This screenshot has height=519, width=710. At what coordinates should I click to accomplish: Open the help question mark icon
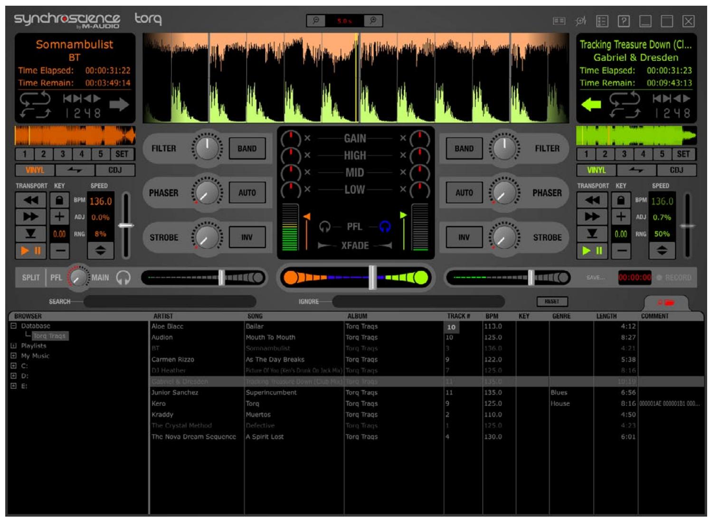tap(624, 21)
